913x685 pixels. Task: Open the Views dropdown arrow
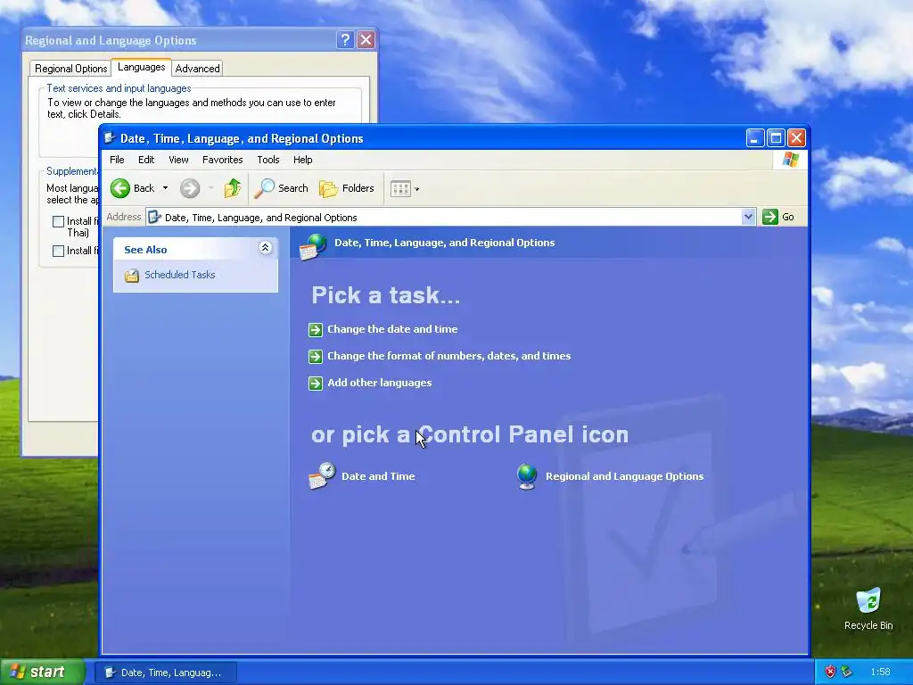pos(417,189)
